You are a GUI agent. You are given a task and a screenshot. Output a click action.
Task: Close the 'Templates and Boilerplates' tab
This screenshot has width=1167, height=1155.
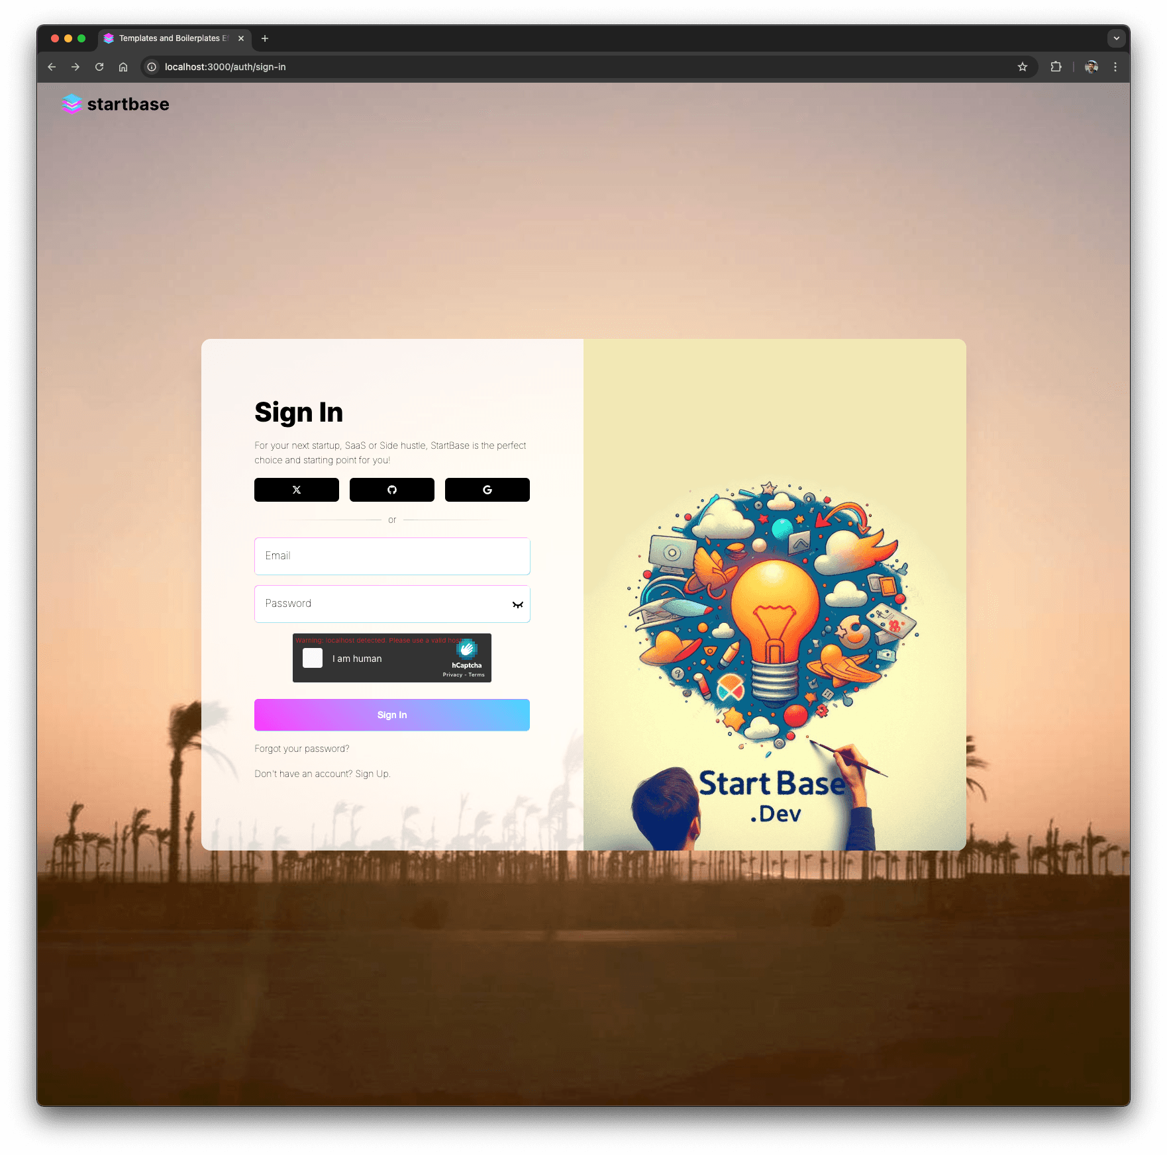(x=241, y=38)
